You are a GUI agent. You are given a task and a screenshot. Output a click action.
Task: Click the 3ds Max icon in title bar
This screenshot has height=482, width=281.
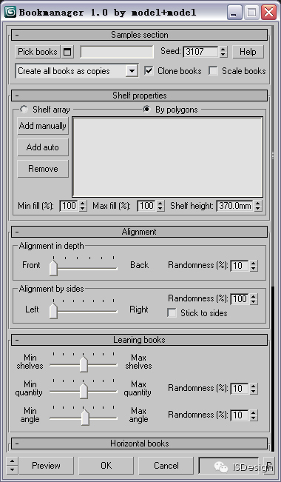[x=10, y=13]
